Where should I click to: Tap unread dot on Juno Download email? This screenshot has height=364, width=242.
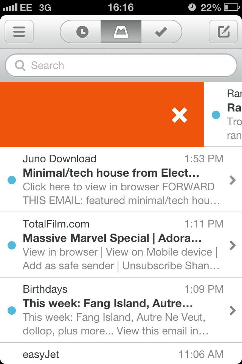(12, 180)
